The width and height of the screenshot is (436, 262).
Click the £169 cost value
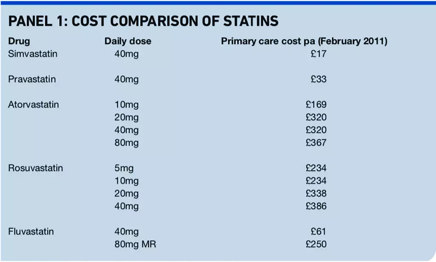[316, 105]
